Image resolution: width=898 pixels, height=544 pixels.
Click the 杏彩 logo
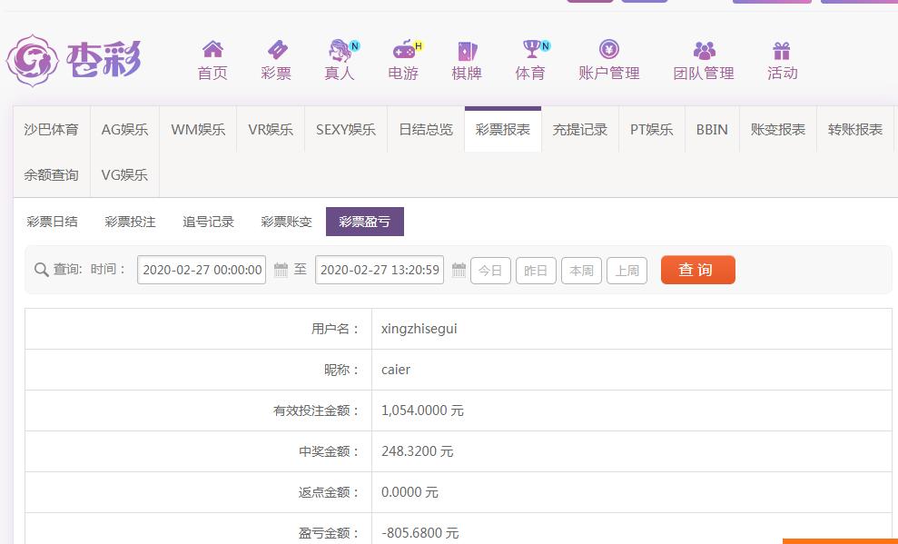[x=74, y=60]
